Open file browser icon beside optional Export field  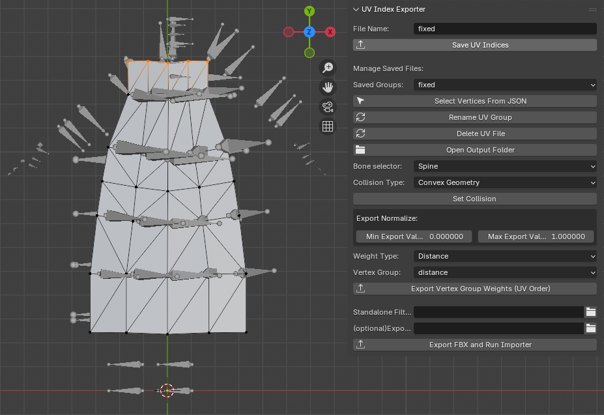591,328
